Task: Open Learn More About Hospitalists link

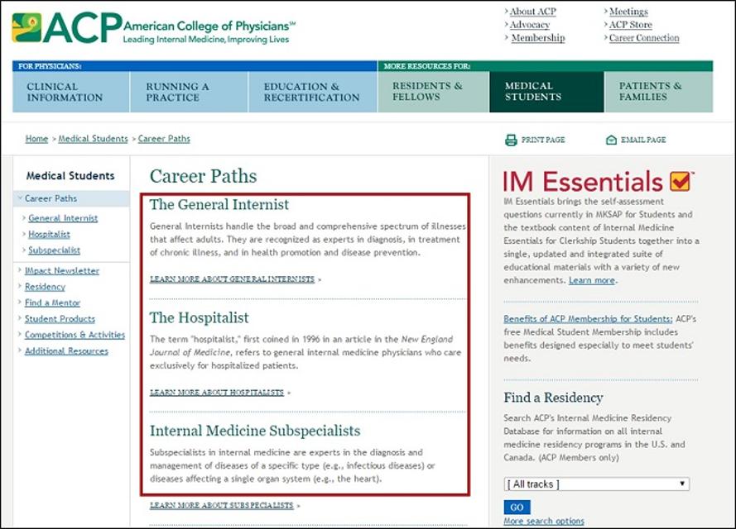Action: click(x=217, y=392)
